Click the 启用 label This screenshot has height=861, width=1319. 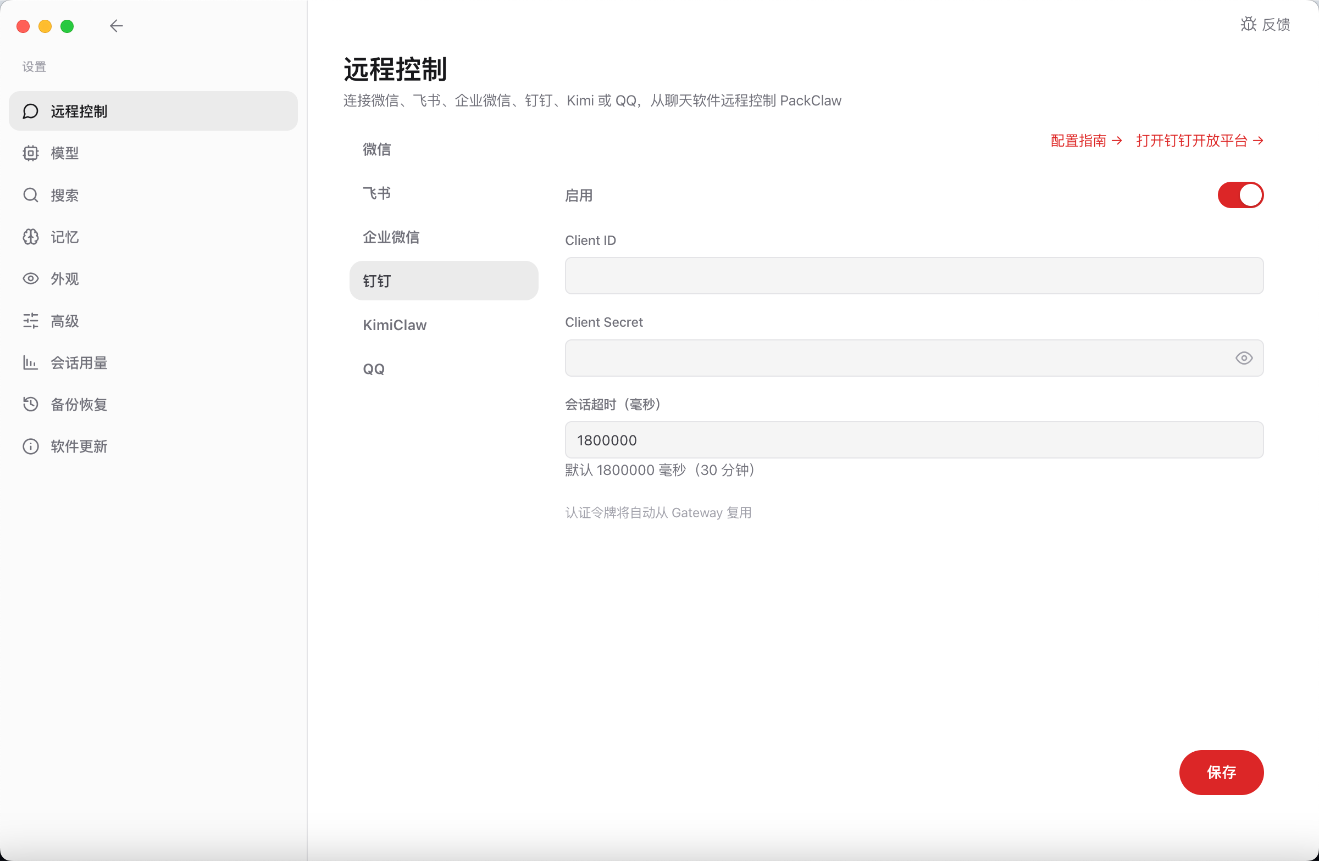point(579,195)
